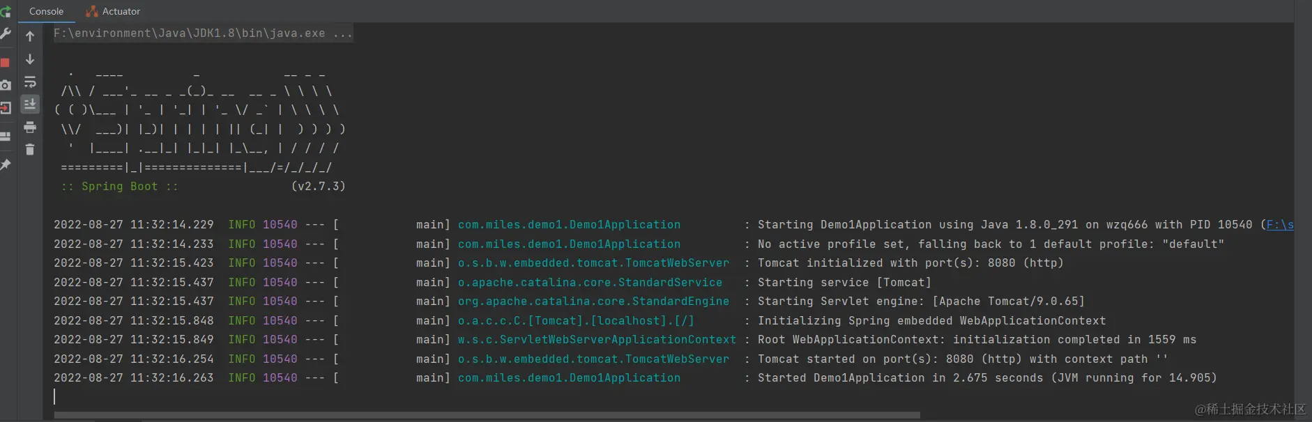Click the camera icon to dump threads
Image resolution: width=1312 pixels, height=422 pixels.
pos(5,85)
